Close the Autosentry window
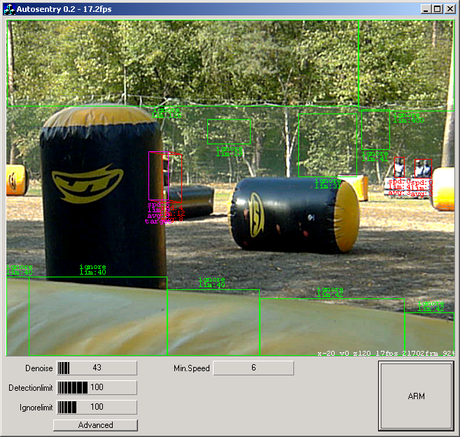This screenshot has width=460, height=437. [x=449, y=9]
